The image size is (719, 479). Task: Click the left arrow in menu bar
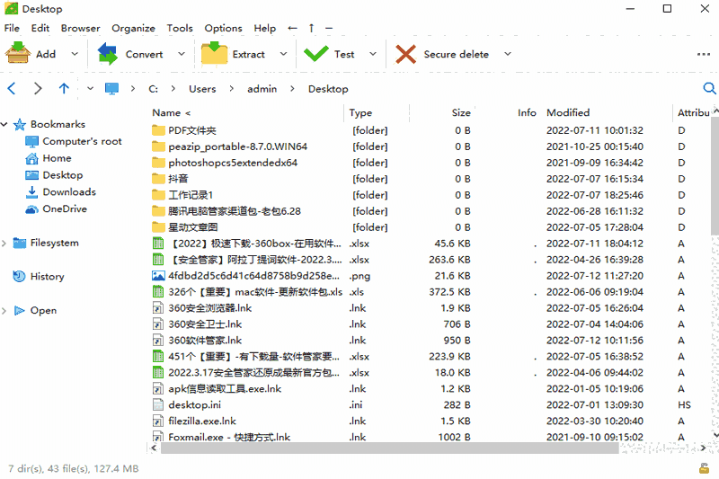click(x=293, y=29)
